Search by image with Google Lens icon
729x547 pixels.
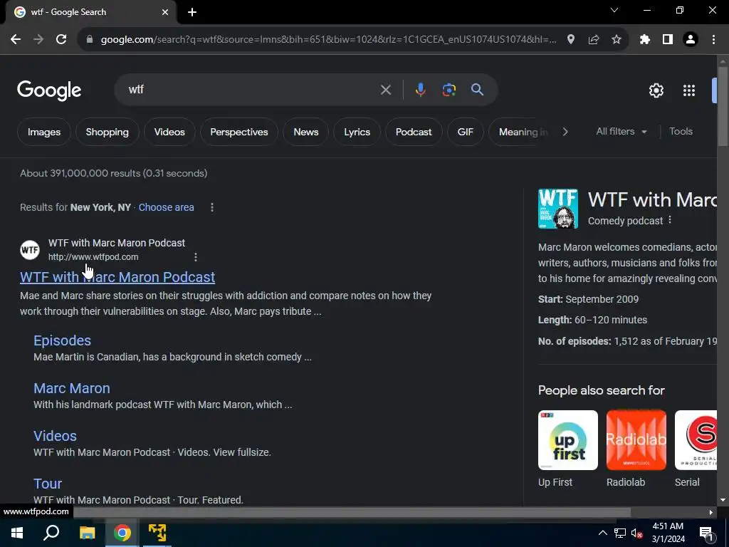click(449, 90)
